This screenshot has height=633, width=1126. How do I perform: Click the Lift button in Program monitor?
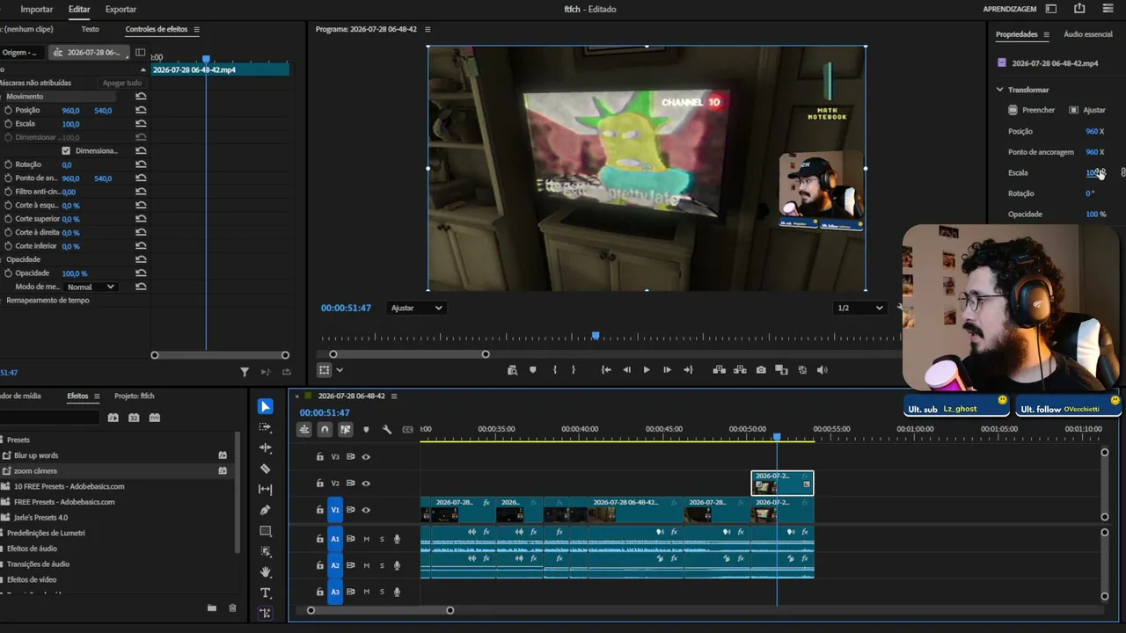(x=719, y=370)
